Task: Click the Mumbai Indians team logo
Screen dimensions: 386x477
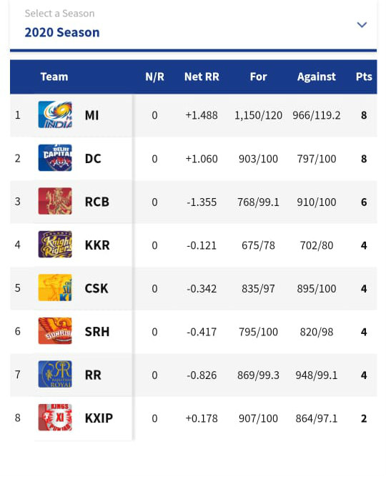Action: 55,114
